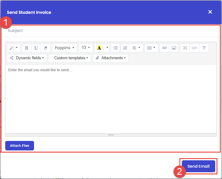Insert a picture with the image icon
Image resolution: width=222 pixels, height=179 pixels.
pyautogui.click(x=174, y=48)
